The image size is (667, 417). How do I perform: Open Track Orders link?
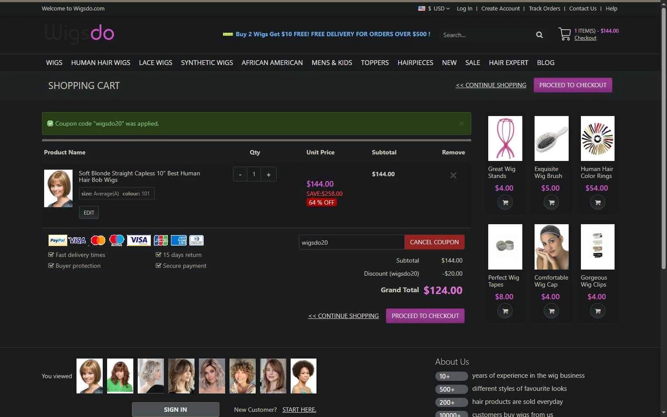(x=544, y=8)
